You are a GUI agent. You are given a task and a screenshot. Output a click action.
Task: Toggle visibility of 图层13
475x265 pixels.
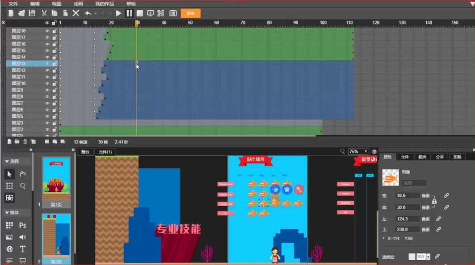point(47,64)
